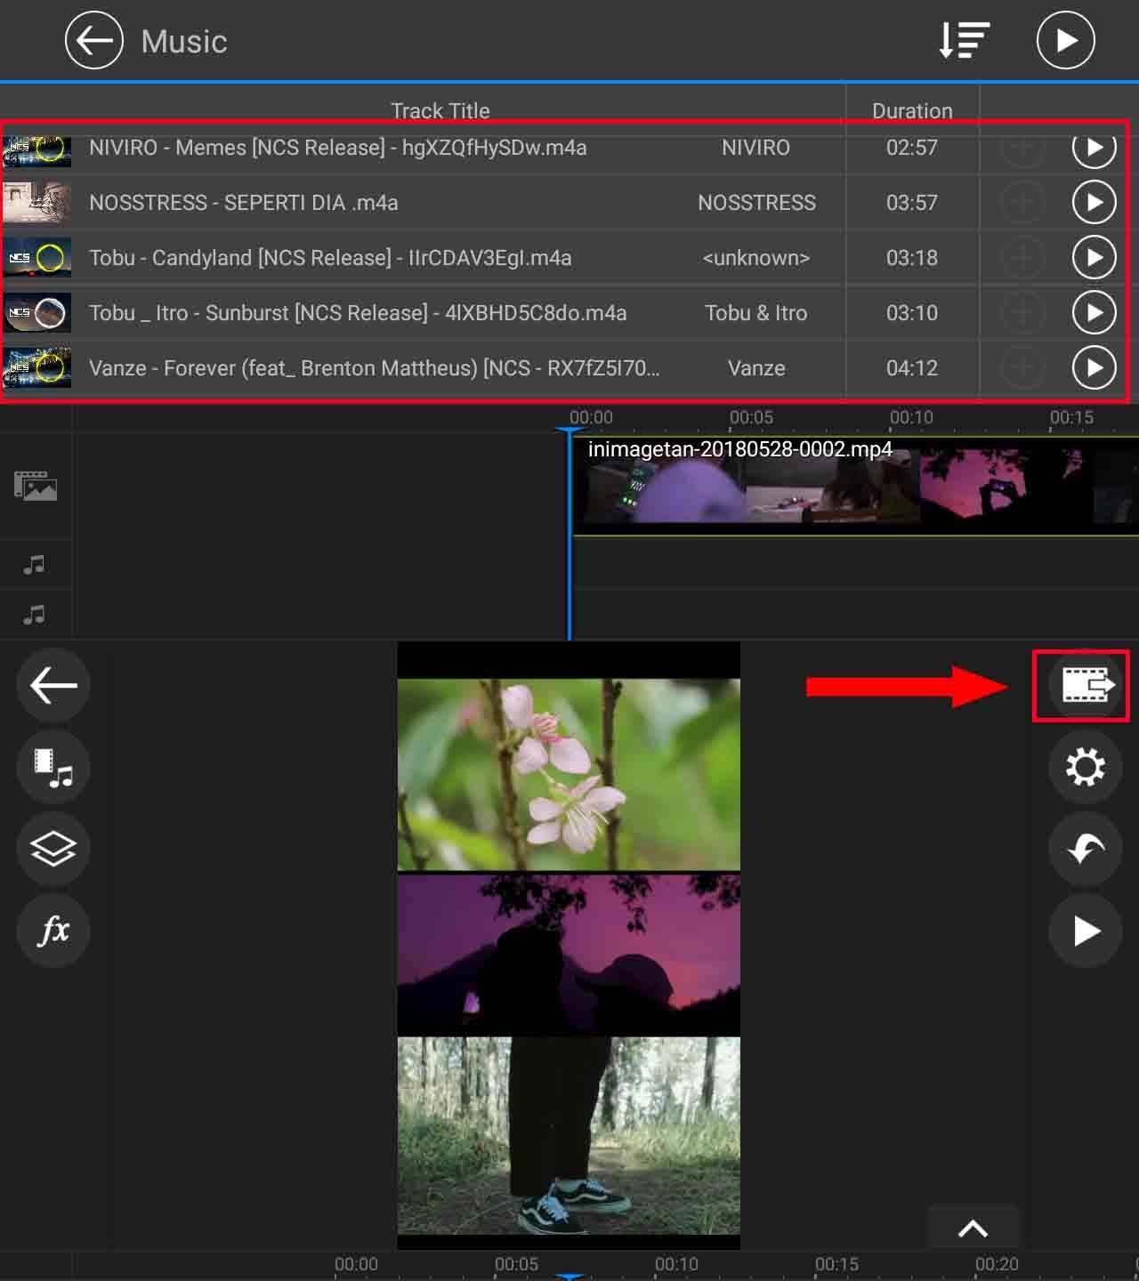
Task: Tap the Duration column header
Action: [x=912, y=110]
